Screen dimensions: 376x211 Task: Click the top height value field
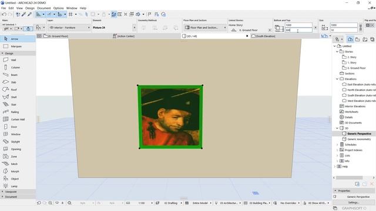click(298, 25)
